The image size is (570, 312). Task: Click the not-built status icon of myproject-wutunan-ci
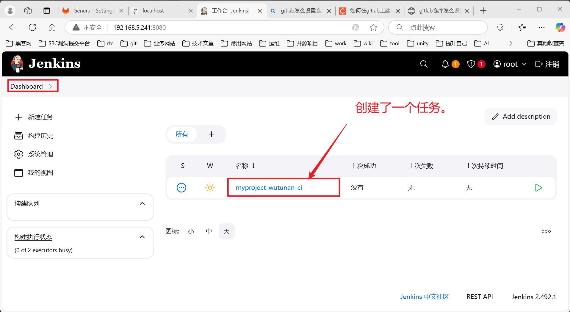pyautogui.click(x=181, y=188)
